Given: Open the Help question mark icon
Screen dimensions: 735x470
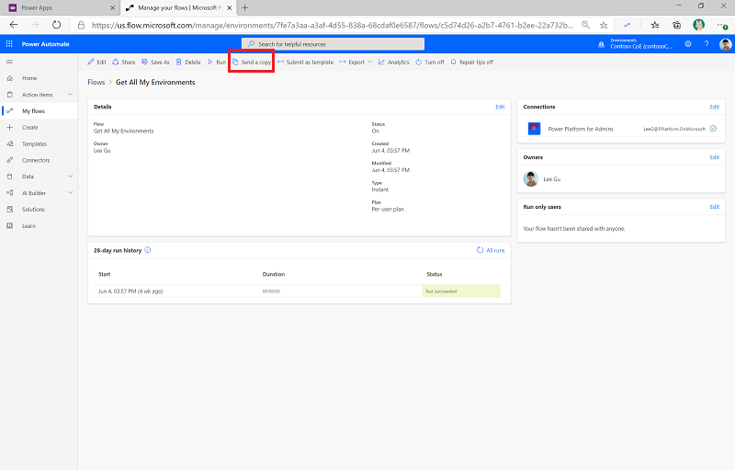Looking at the screenshot, I should [x=707, y=44].
